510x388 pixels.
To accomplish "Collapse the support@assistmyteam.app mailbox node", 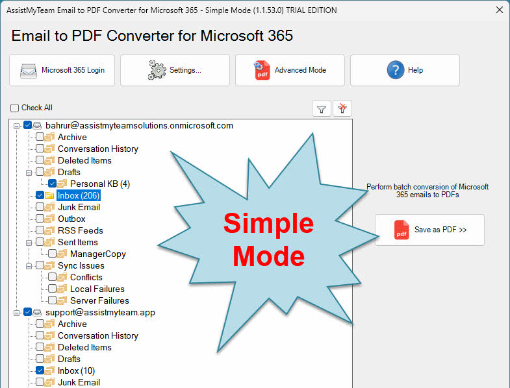I will pos(16,312).
